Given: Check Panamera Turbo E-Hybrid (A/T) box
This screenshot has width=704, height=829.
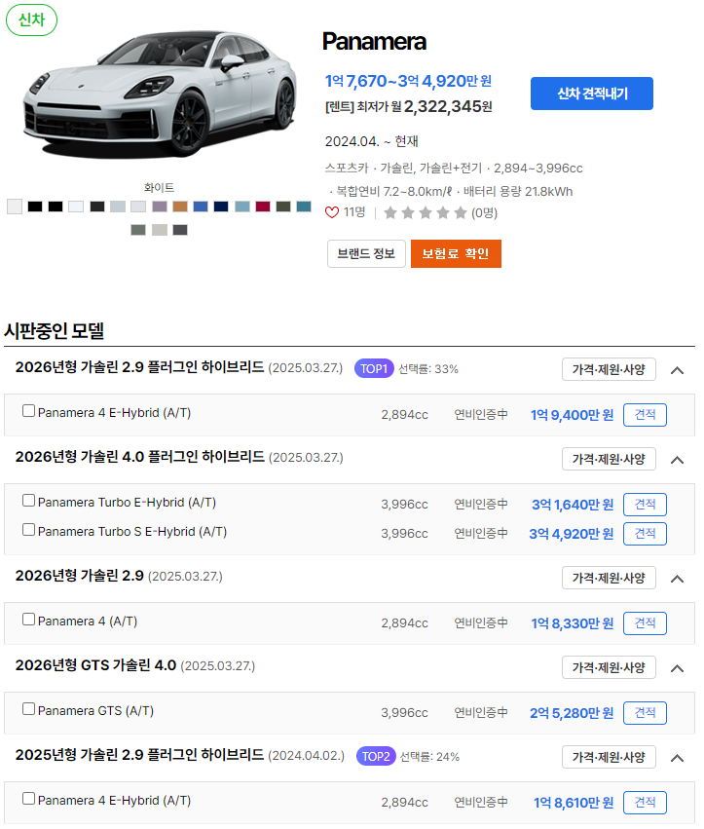Looking at the screenshot, I should [x=28, y=500].
